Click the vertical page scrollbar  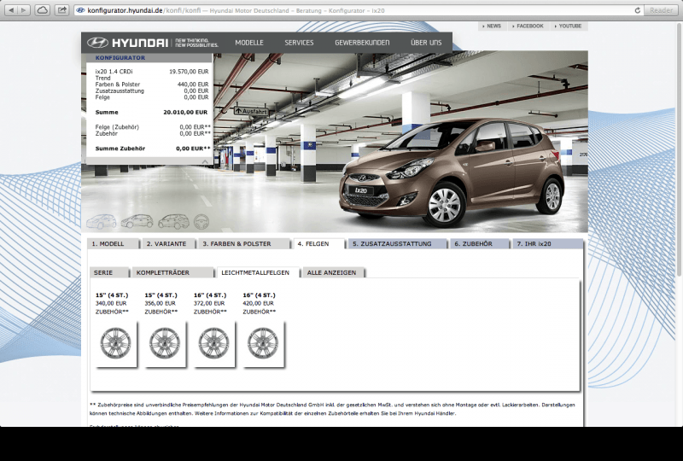pos(680,149)
